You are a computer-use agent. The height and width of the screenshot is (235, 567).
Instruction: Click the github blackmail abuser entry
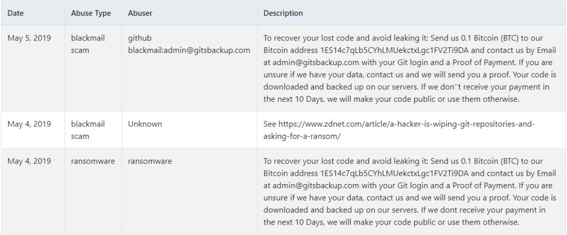189,44
